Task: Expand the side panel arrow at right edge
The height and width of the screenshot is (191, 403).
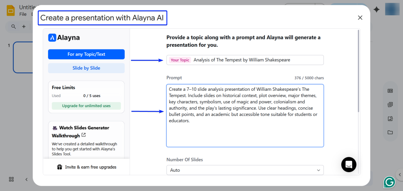Action: [x=400, y=174]
